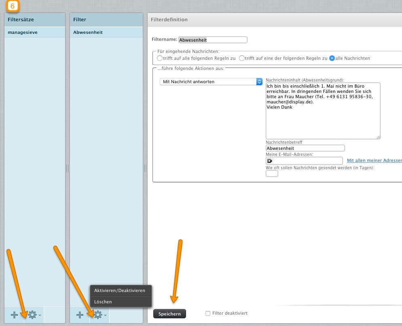Screen dimensions: 402x326
Task: Select the Abwesenheit filter in the list
Action: click(x=106, y=32)
